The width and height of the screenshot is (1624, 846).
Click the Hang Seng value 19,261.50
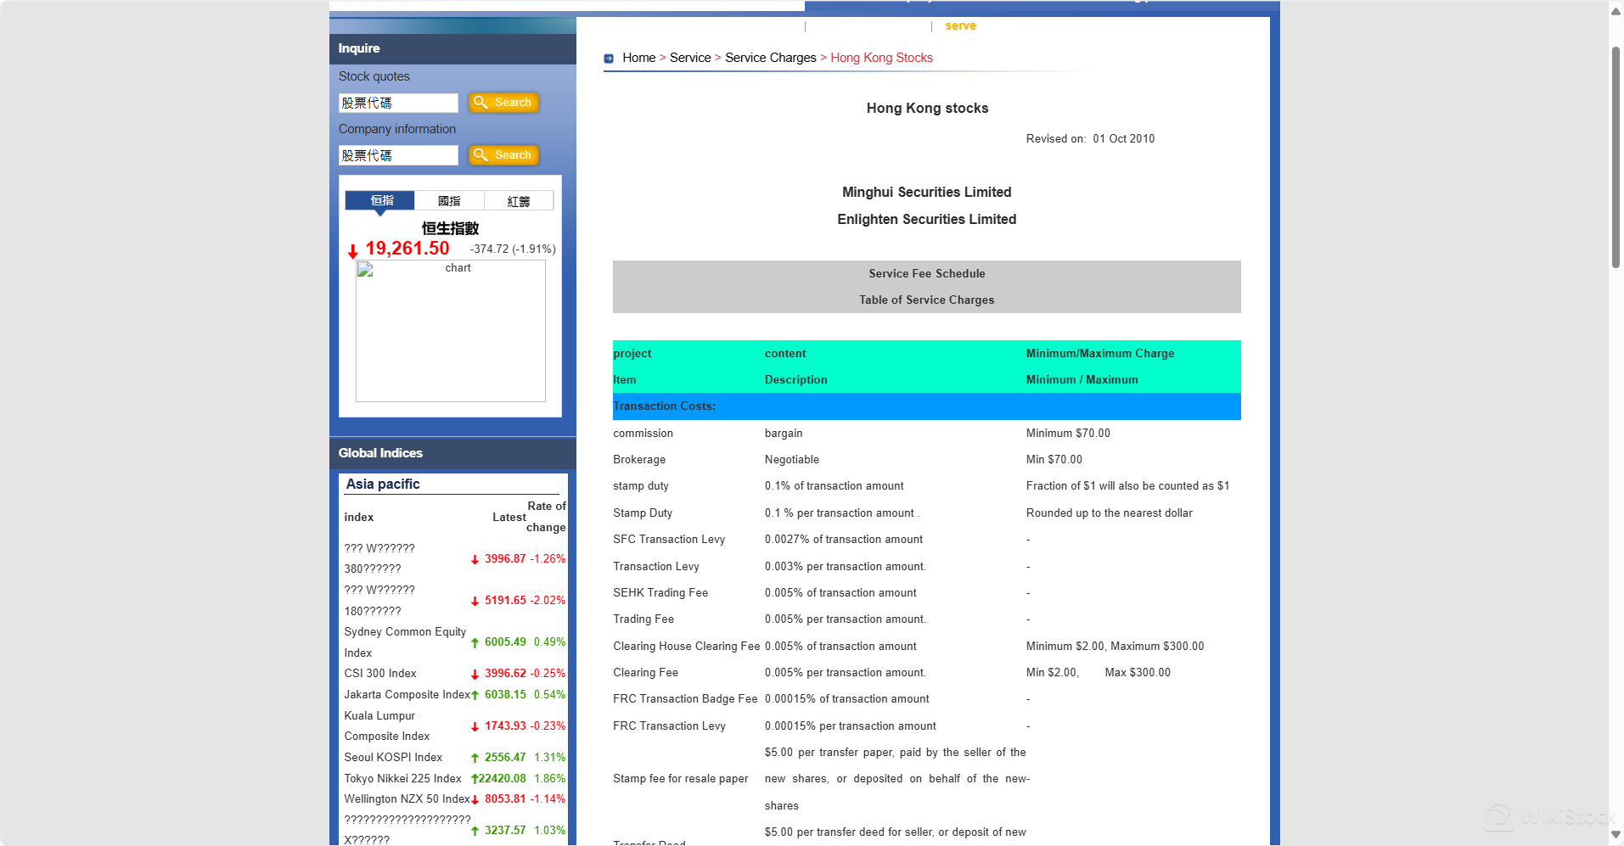[x=407, y=249]
